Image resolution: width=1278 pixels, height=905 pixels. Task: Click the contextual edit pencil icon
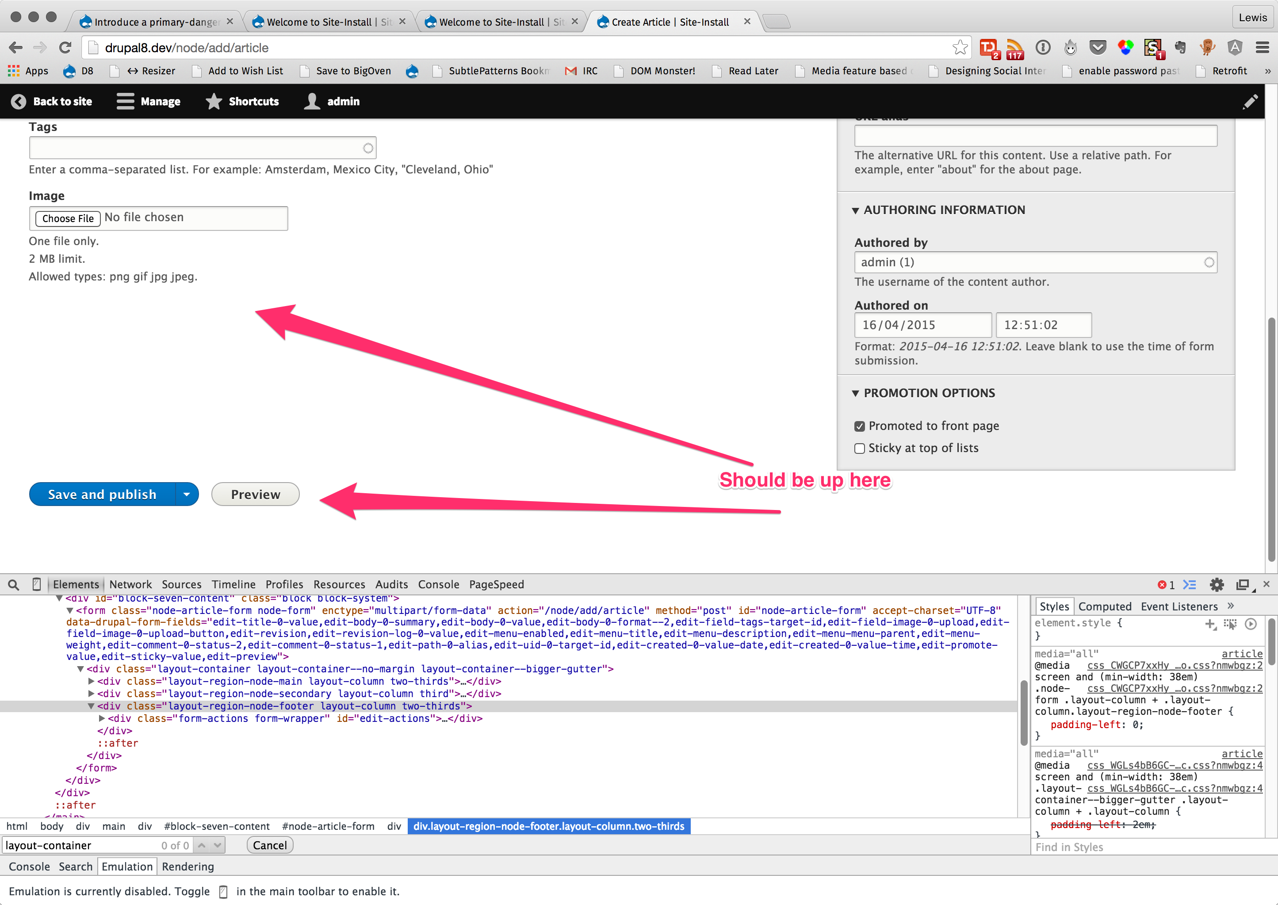tap(1250, 101)
